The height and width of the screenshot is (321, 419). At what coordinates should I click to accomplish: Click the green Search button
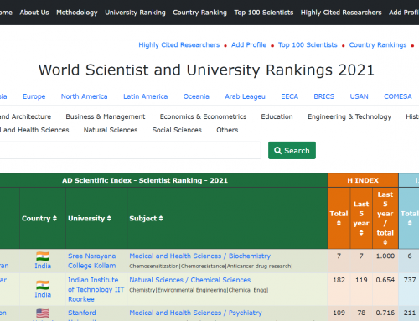(x=292, y=151)
